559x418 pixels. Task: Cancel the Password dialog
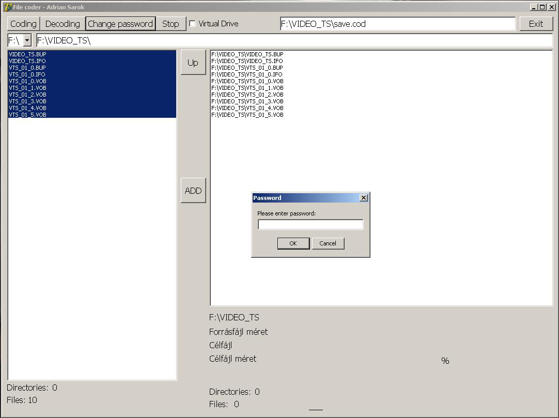coord(328,243)
